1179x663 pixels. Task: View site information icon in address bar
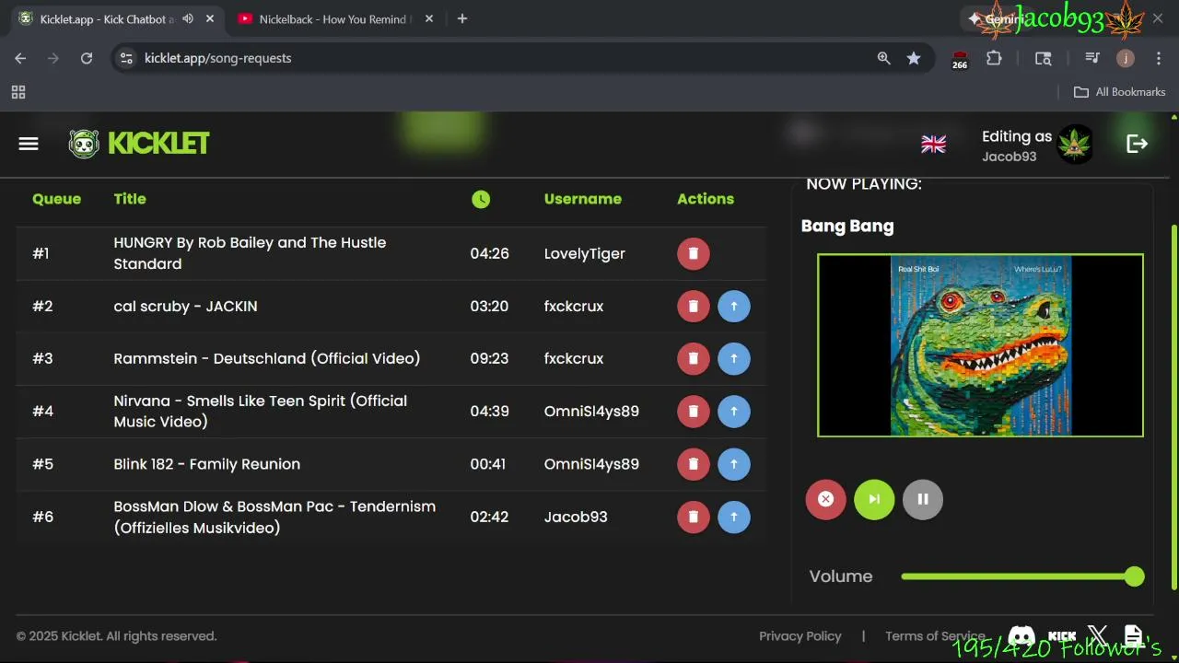127,58
